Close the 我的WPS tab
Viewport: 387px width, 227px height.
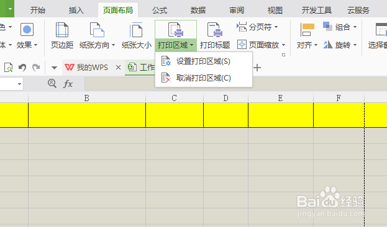[x=118, y=67]
